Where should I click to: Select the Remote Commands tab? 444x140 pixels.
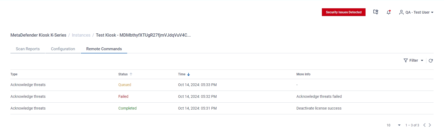click(104, 49)
